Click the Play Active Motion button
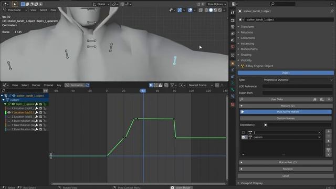Image resolution: width=336 pixels, height=189 pixels. 286,112
